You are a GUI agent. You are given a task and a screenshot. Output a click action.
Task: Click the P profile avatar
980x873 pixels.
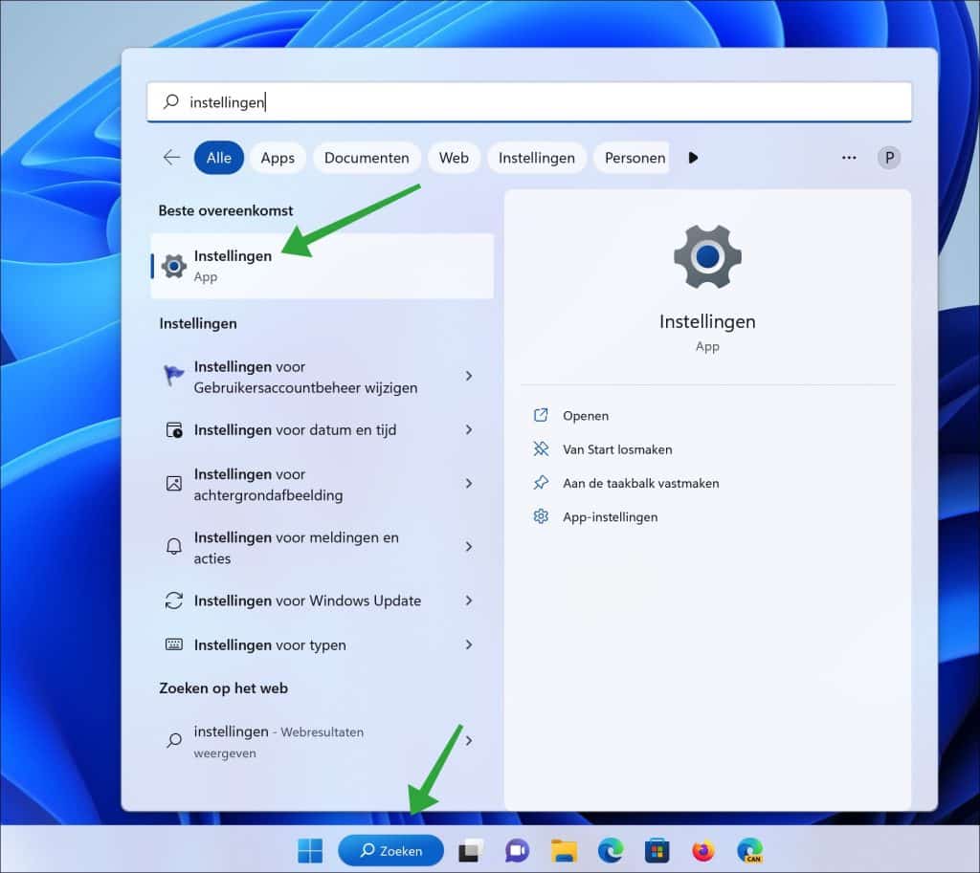click(889, 158)
